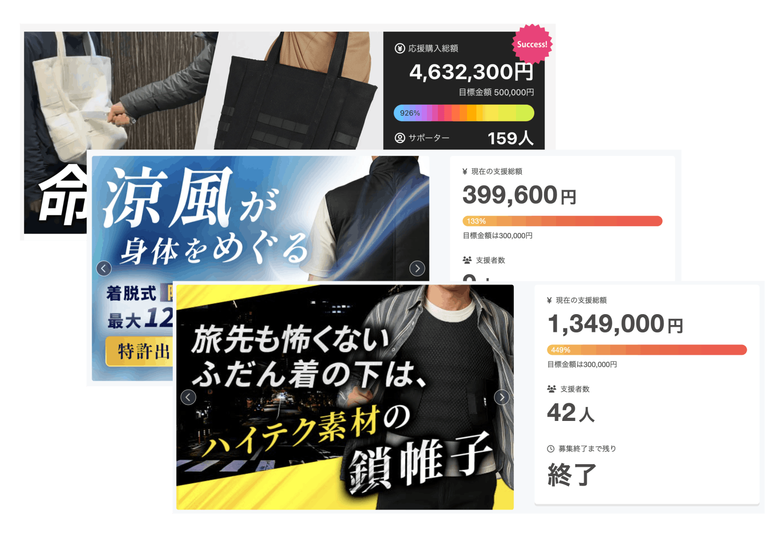Go to next slide on cooling vest banner
This screenshot has width=781, height=534.
[x=417, y=268]
